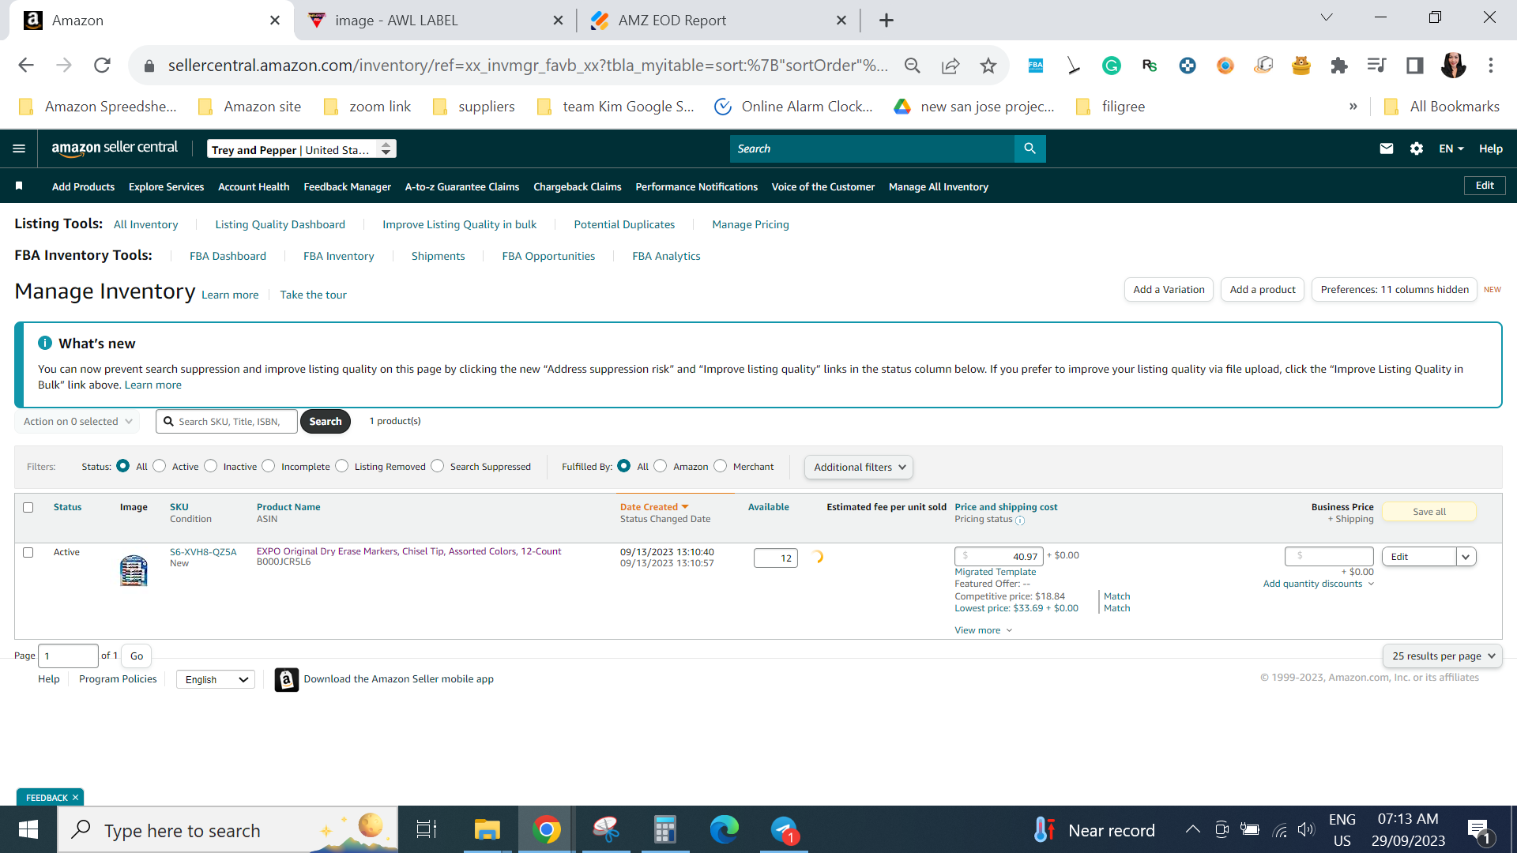
Task: Open the Seller Central hamburger menu
Action: (x=19, y=148)
